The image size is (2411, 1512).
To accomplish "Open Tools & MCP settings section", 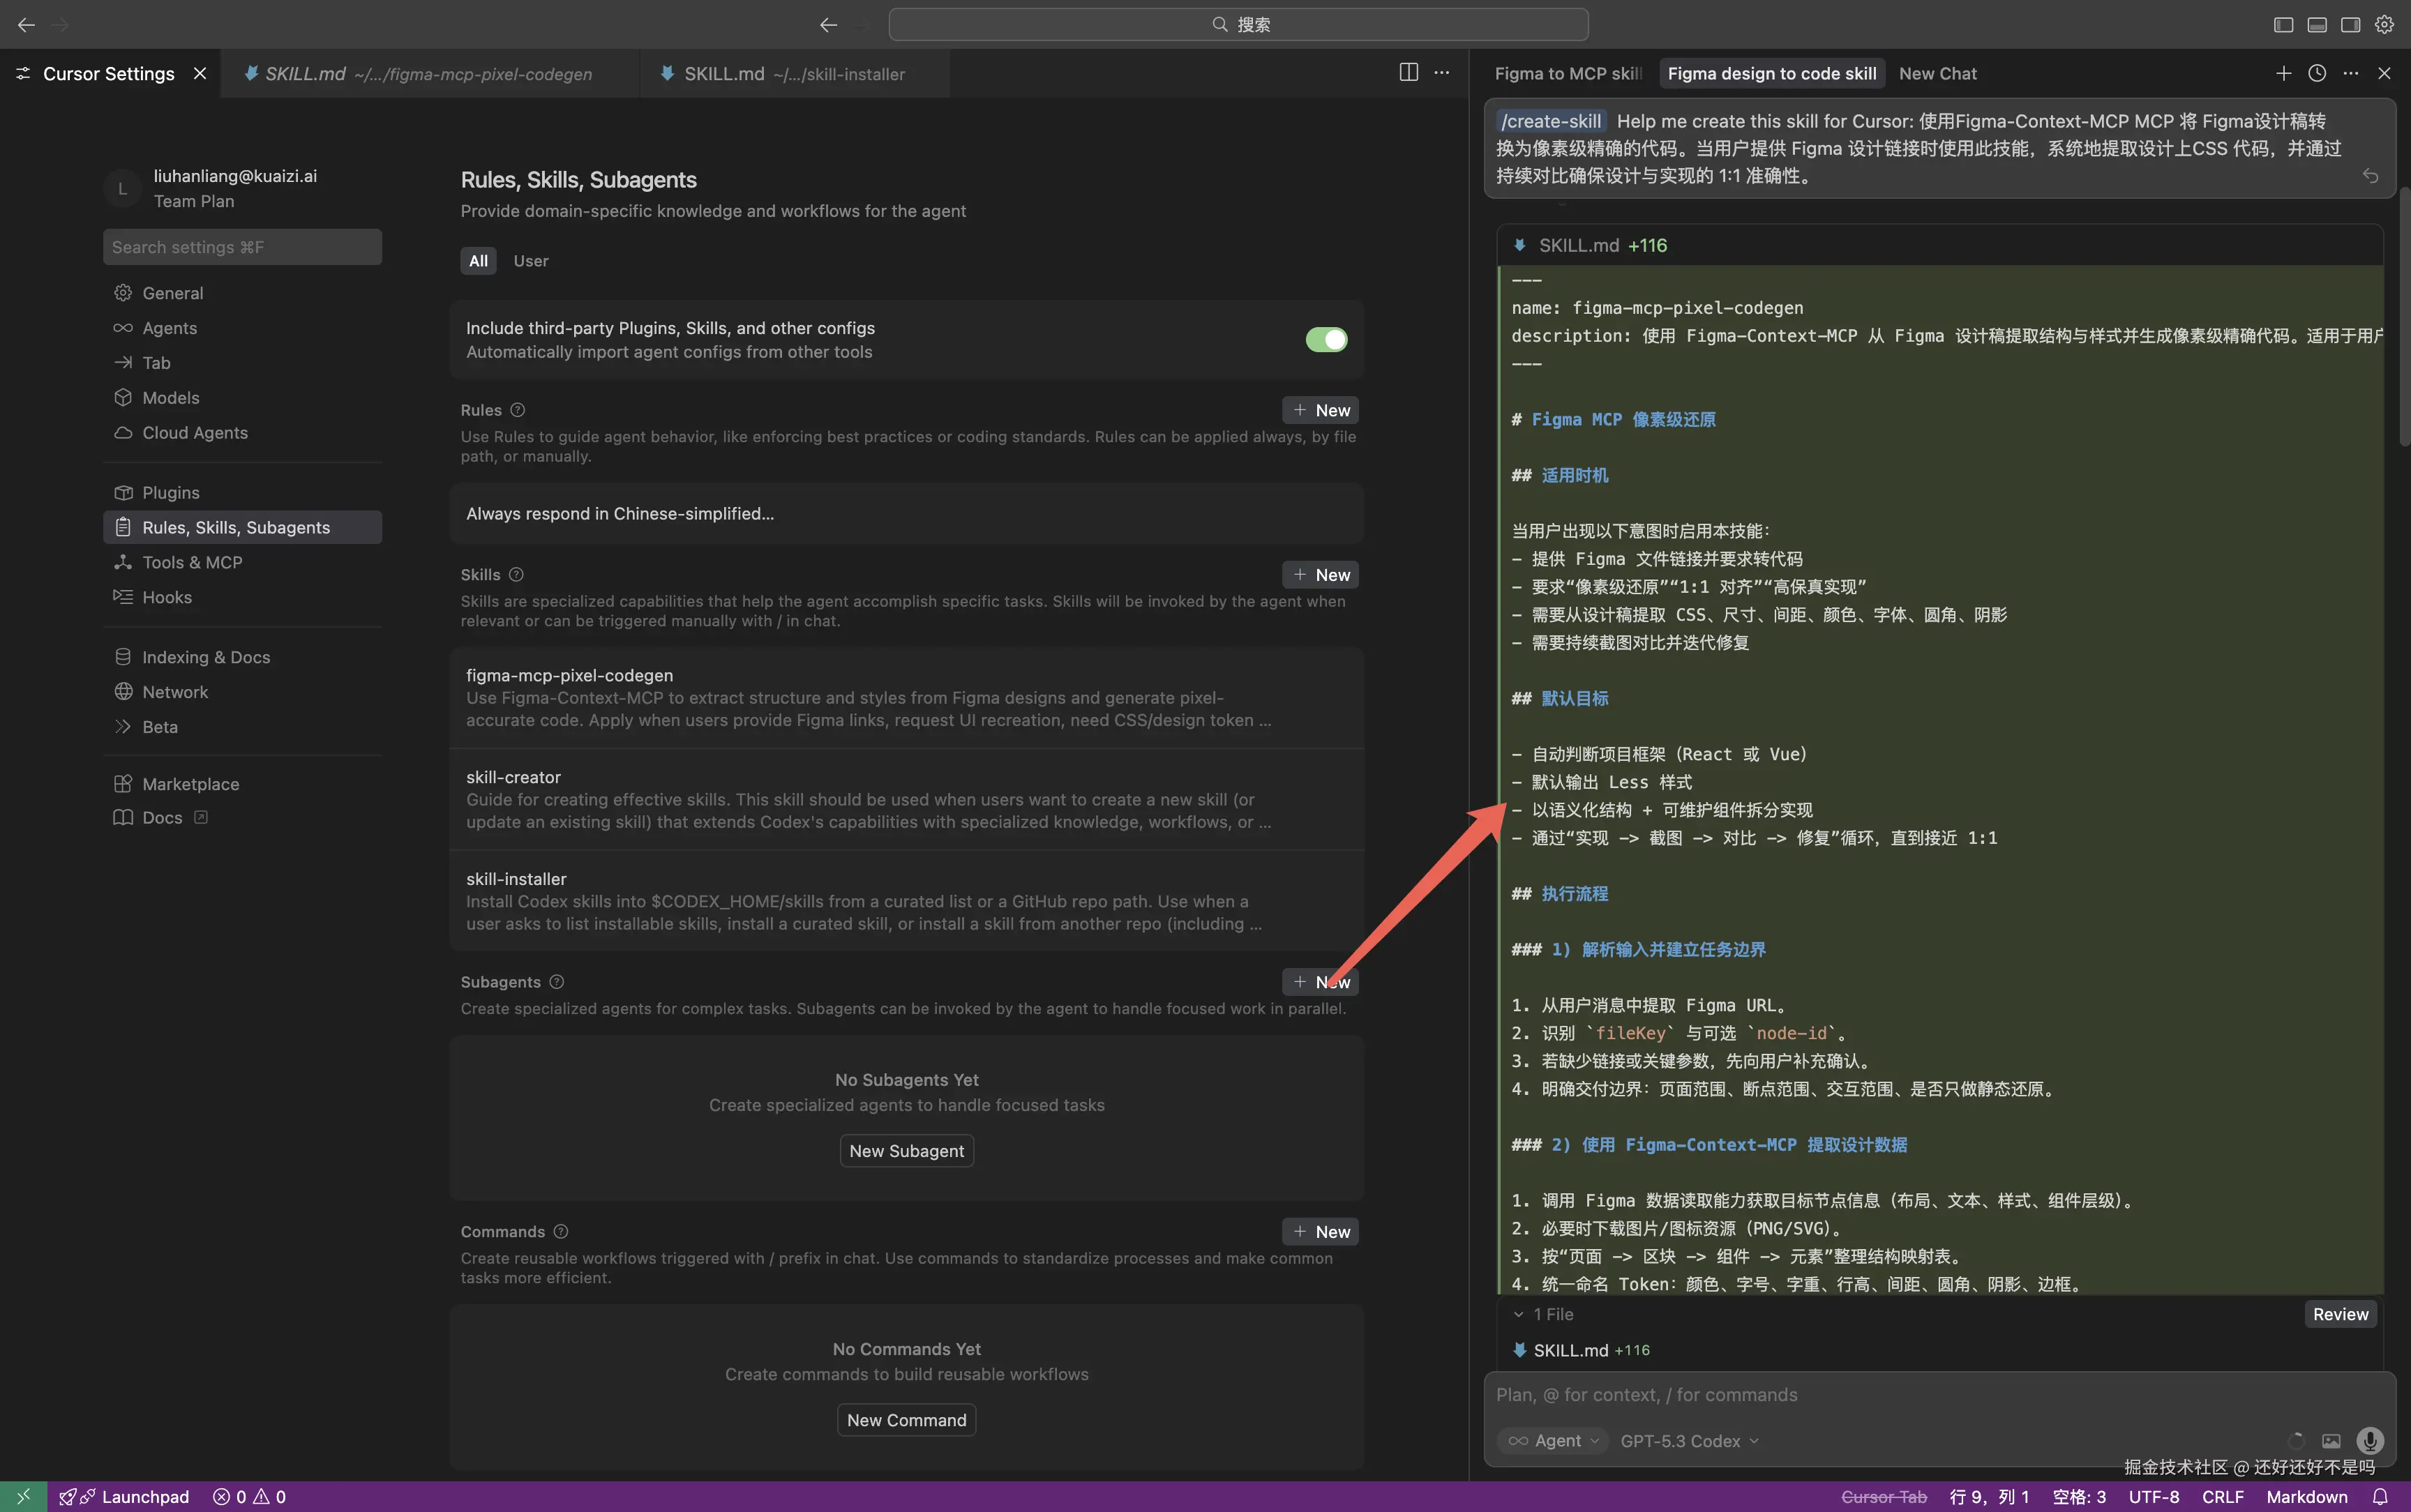I will pos(192,562).
